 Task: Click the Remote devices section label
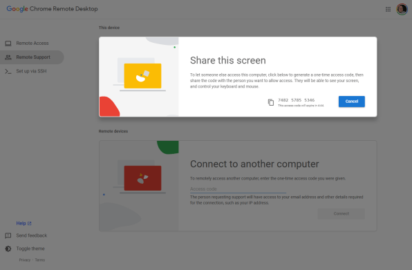pyautogui.click(x=113, y=131)
